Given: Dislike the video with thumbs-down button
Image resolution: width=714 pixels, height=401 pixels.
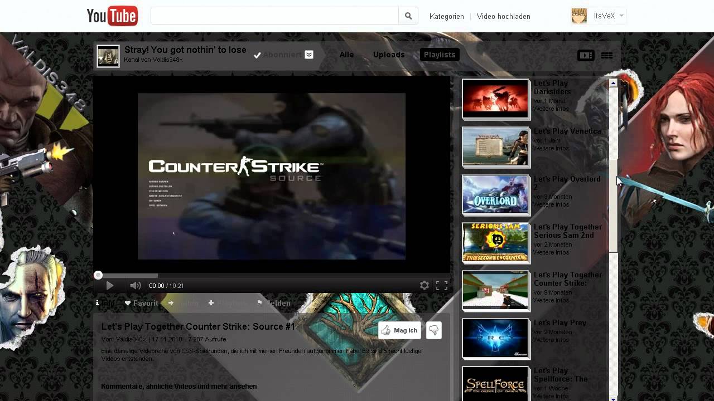Looking at the screenshot, I should [434, 330].
